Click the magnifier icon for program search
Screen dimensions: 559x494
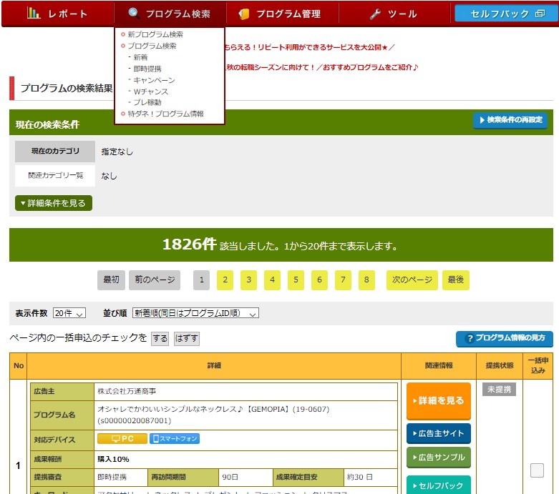pyautogui.click(x=133, y=14)
